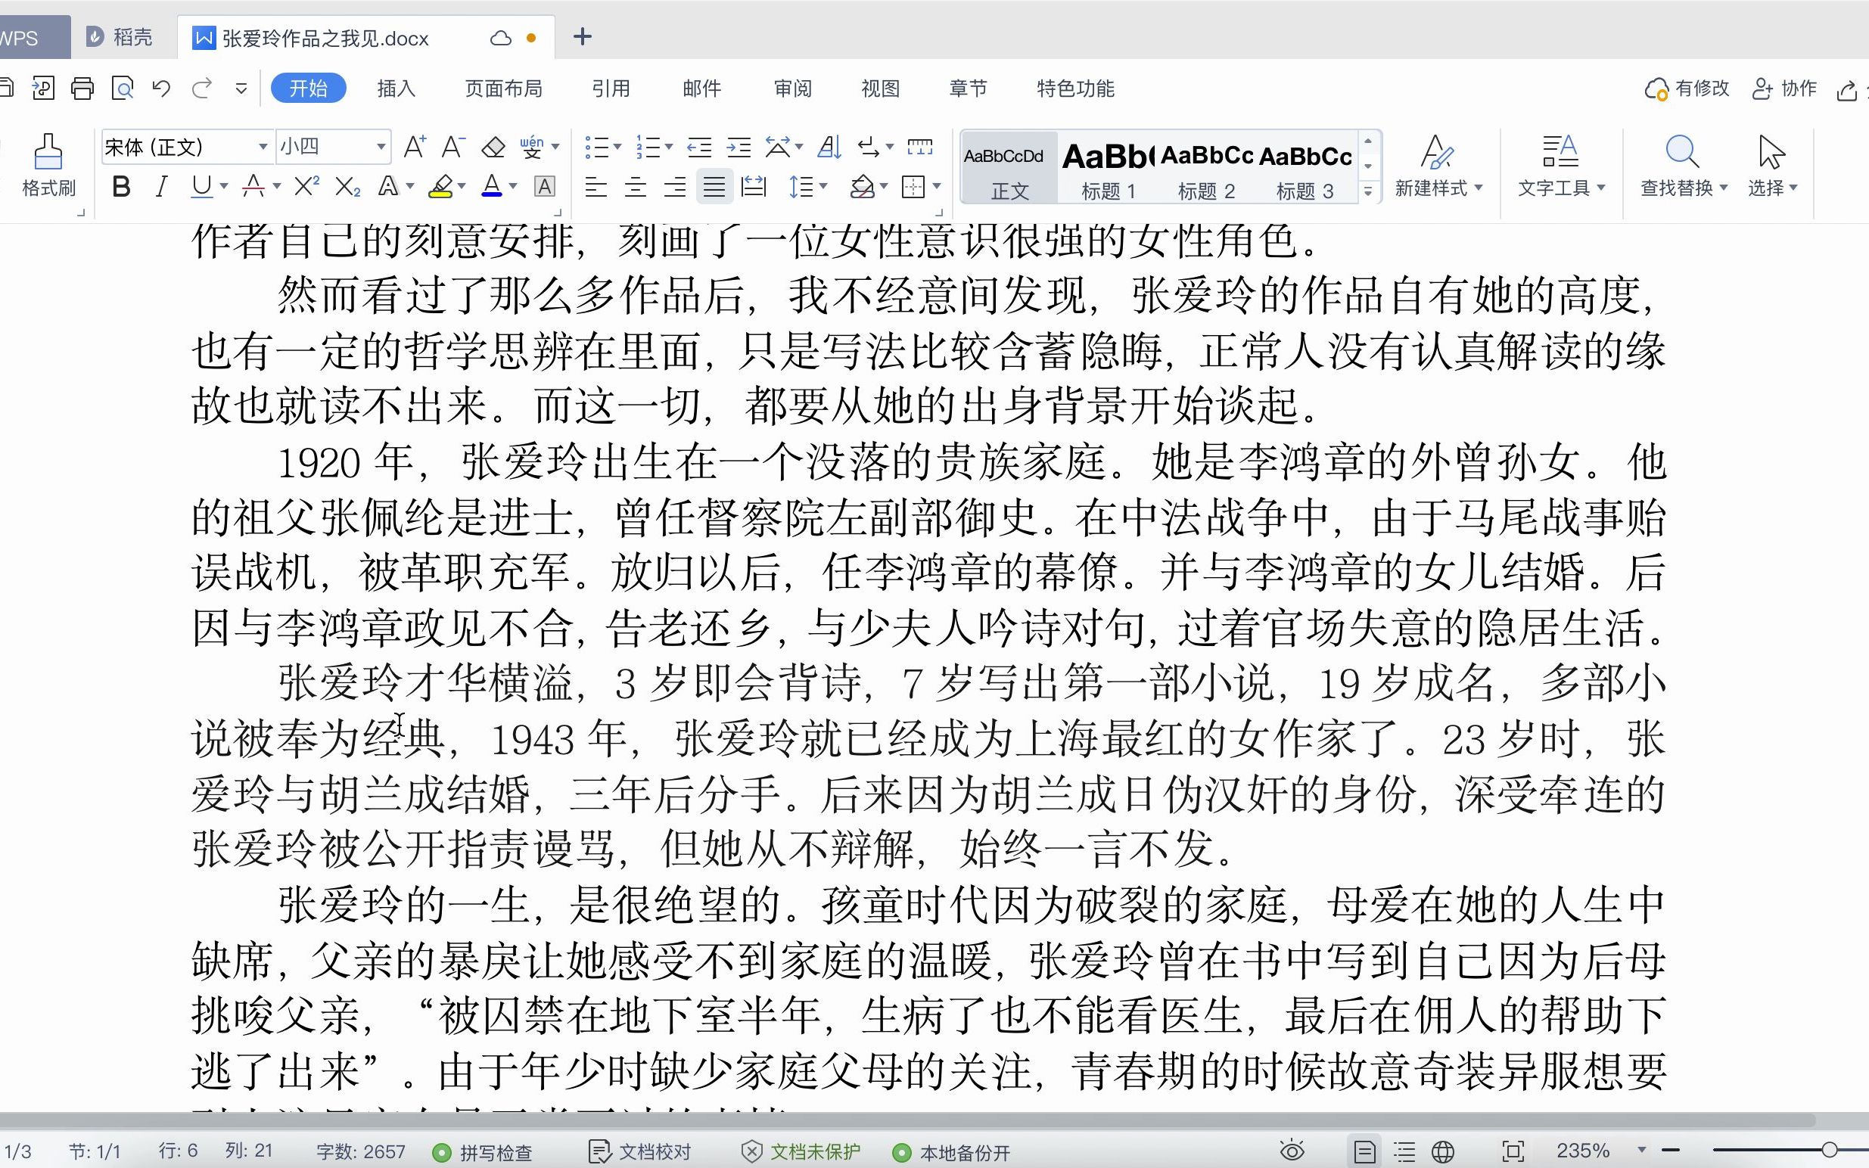Increase font size with A+ icon
The height and width of the screenshot is (1168, 1869).
pos(415,147)
